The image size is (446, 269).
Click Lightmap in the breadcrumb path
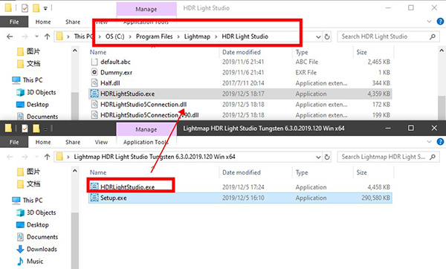pos(197,36)
